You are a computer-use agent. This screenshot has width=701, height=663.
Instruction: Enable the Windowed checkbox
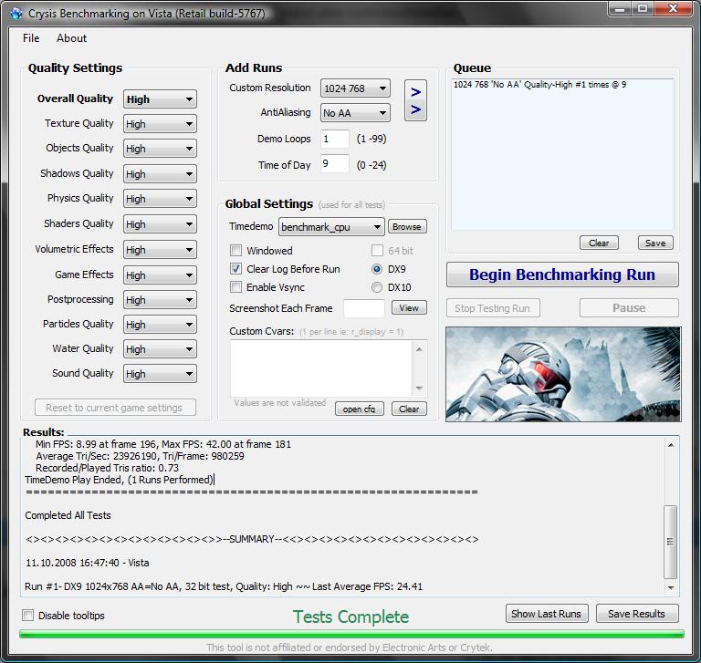(x=235, y=250)
